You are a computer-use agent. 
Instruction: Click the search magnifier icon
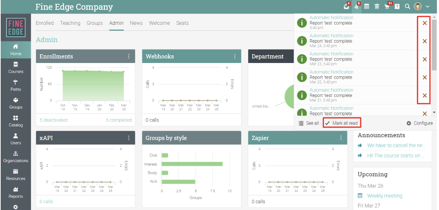point(407,7)
